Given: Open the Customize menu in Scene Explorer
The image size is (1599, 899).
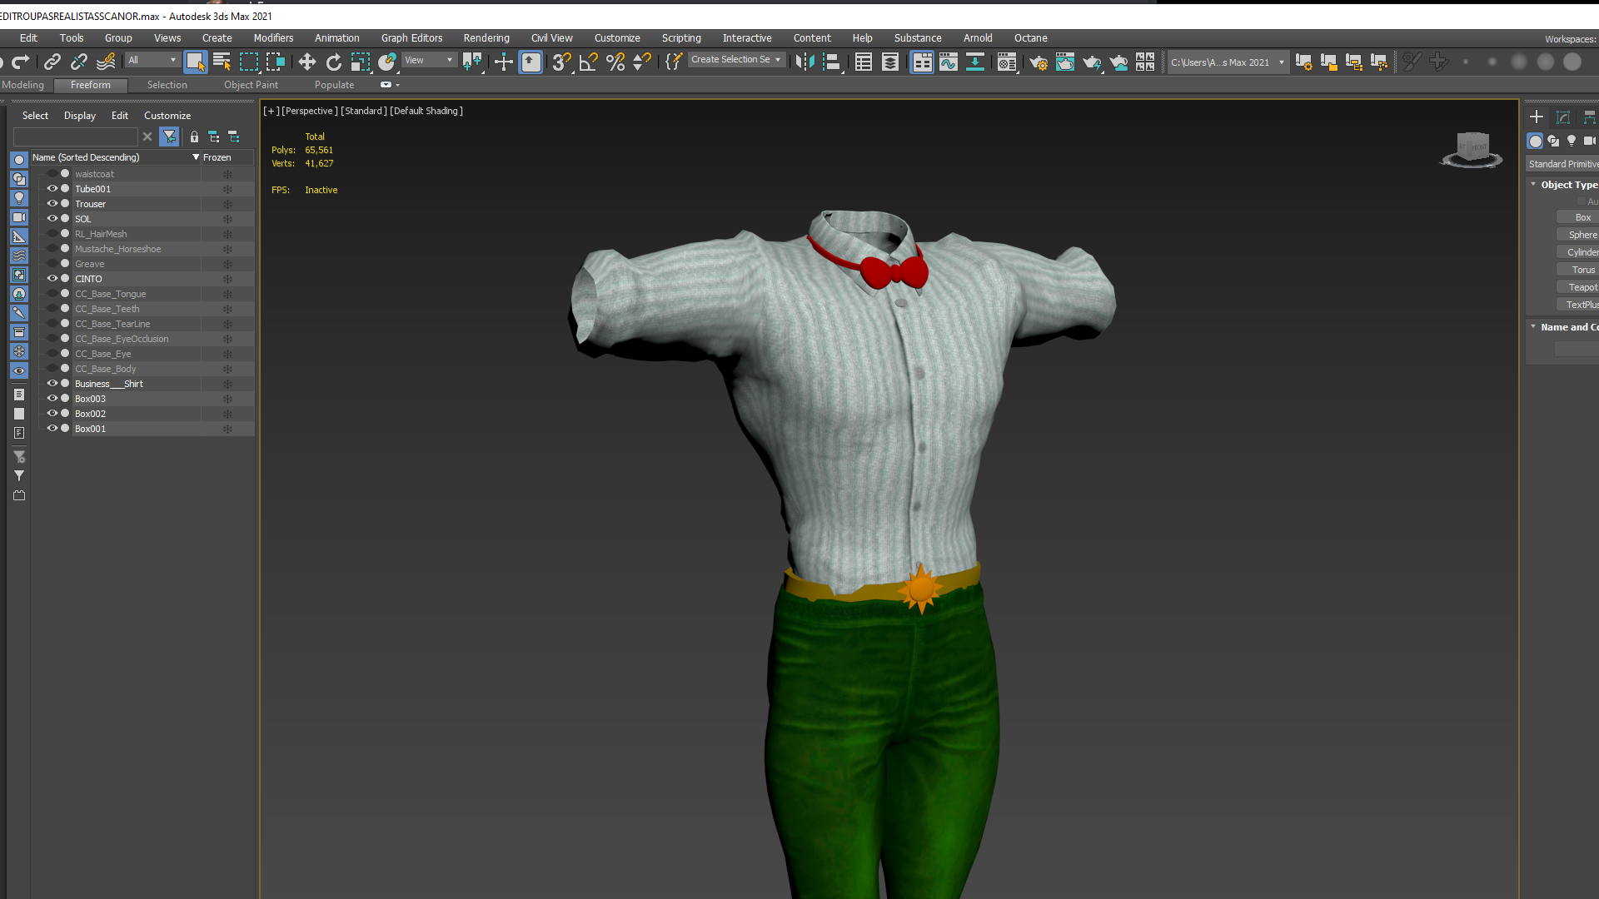Looking at the screenshot, I should point(167,116).
